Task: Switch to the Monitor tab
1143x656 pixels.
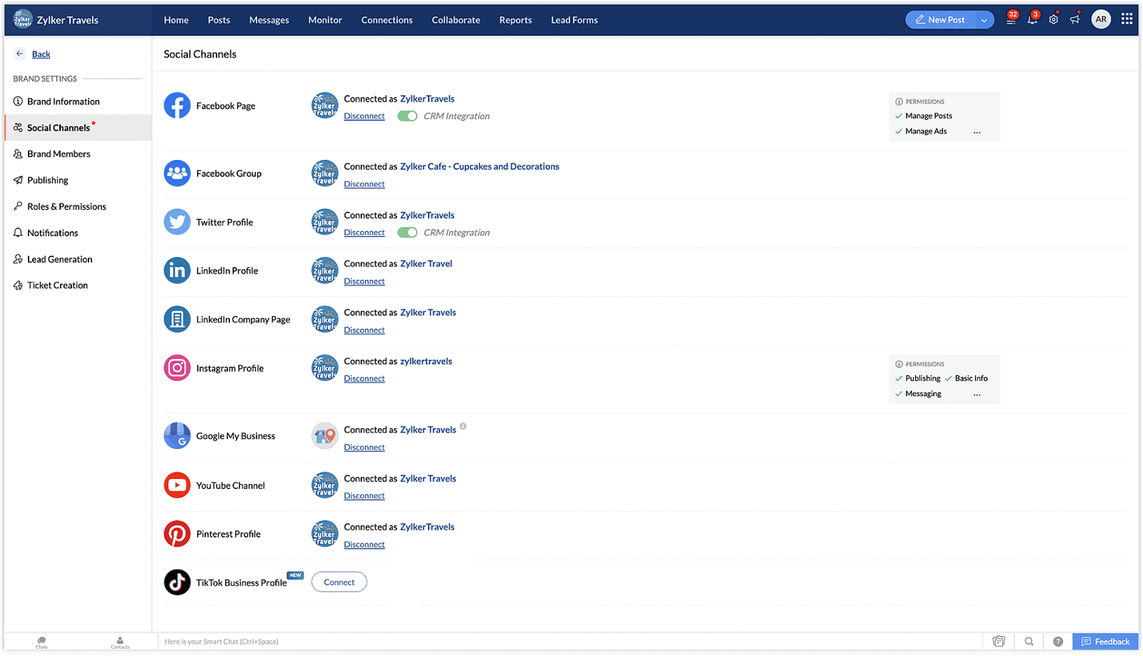Action: (325, 19)
